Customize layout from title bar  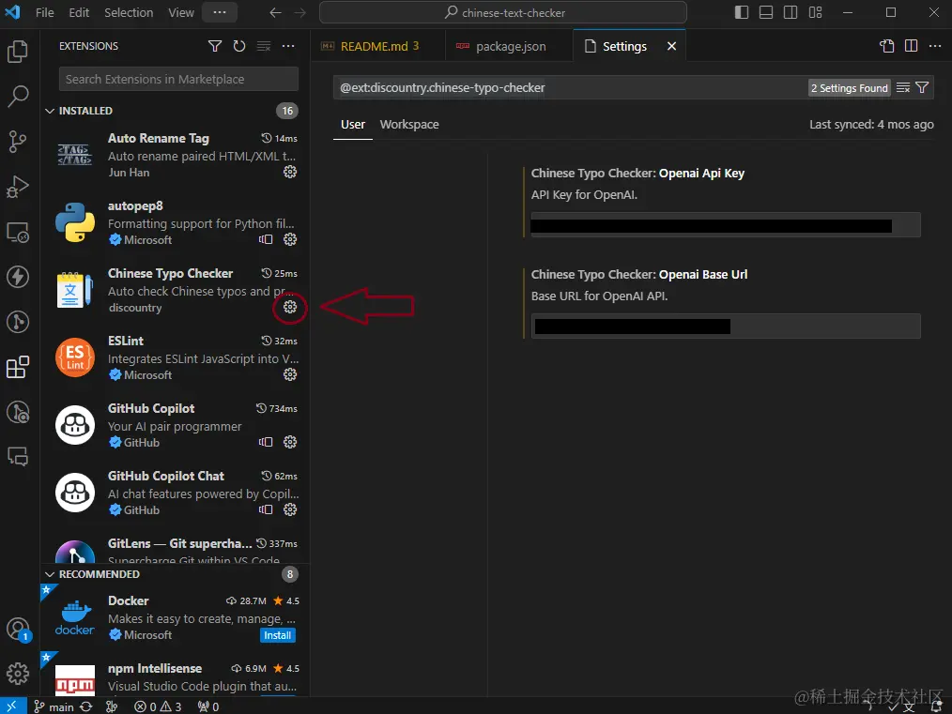pos(815,13)
